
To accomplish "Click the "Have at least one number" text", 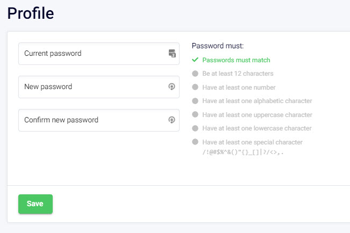I will tap(239, 88).
